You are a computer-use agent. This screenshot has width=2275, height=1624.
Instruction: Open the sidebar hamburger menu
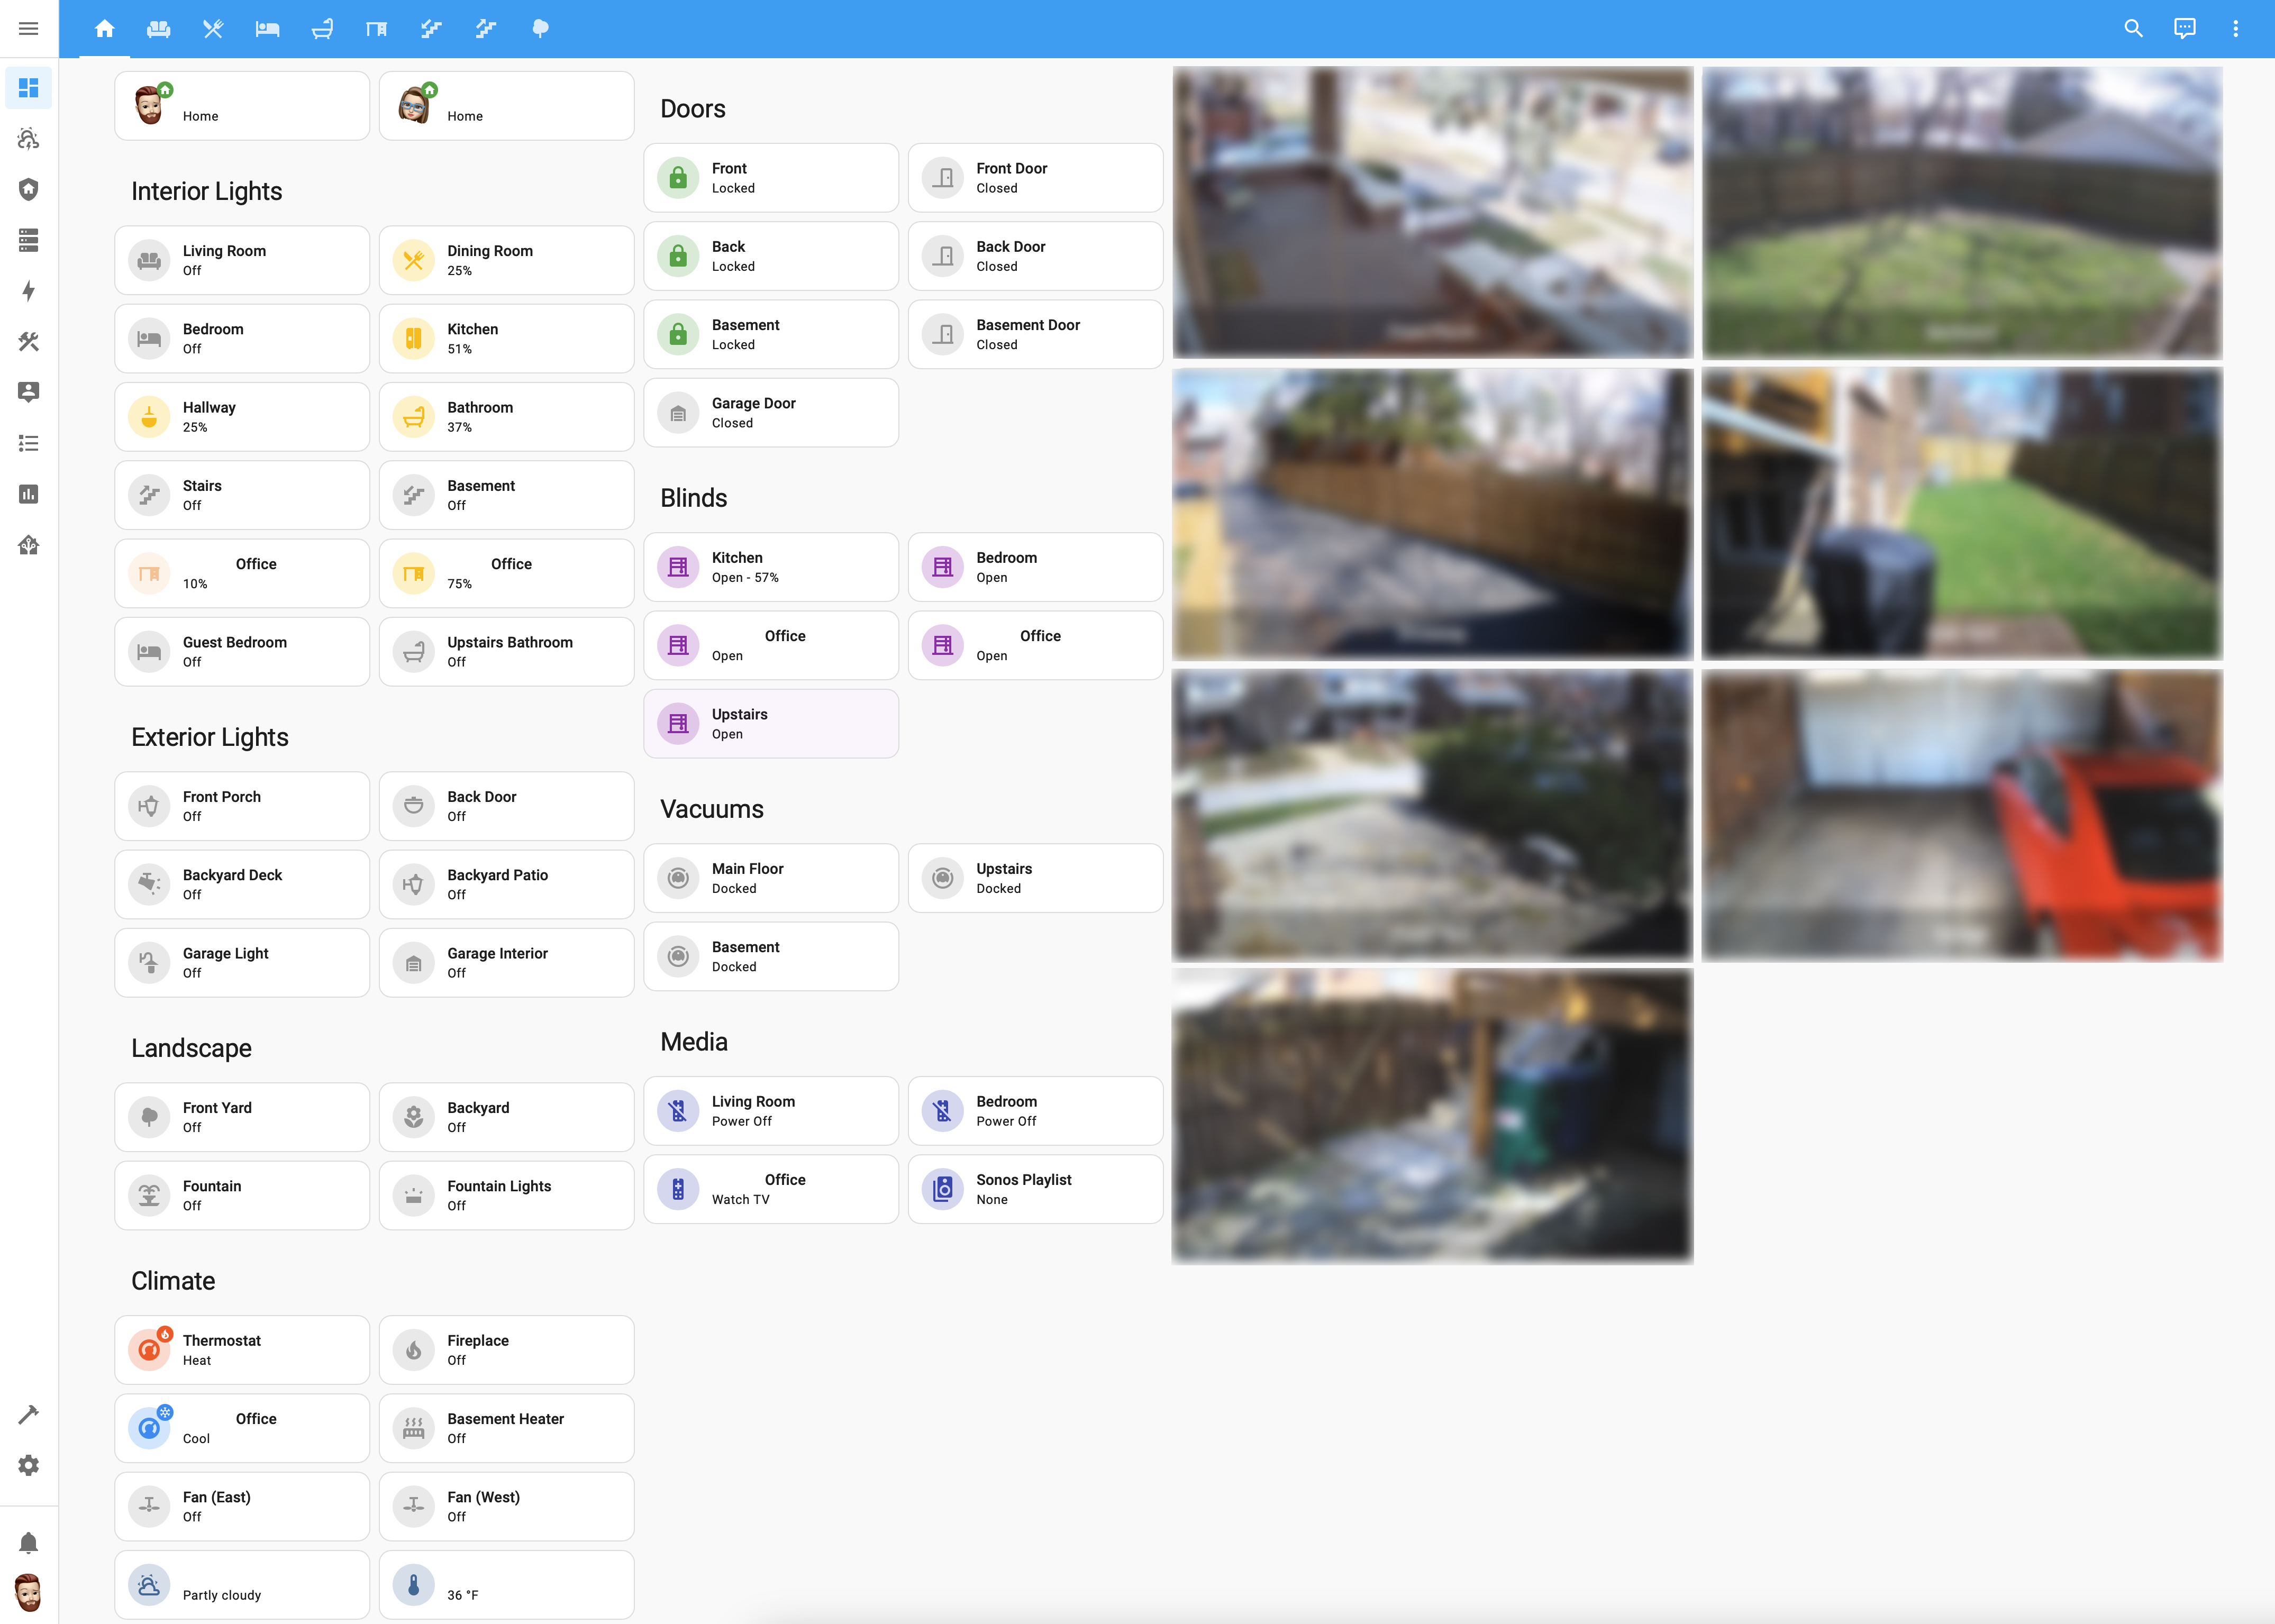coord(28,29)
